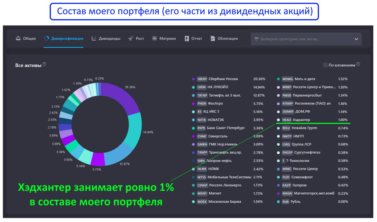Click the TATNP ticker badge
The height and width of the screenshot is (222, 377).
click(202, 95)
